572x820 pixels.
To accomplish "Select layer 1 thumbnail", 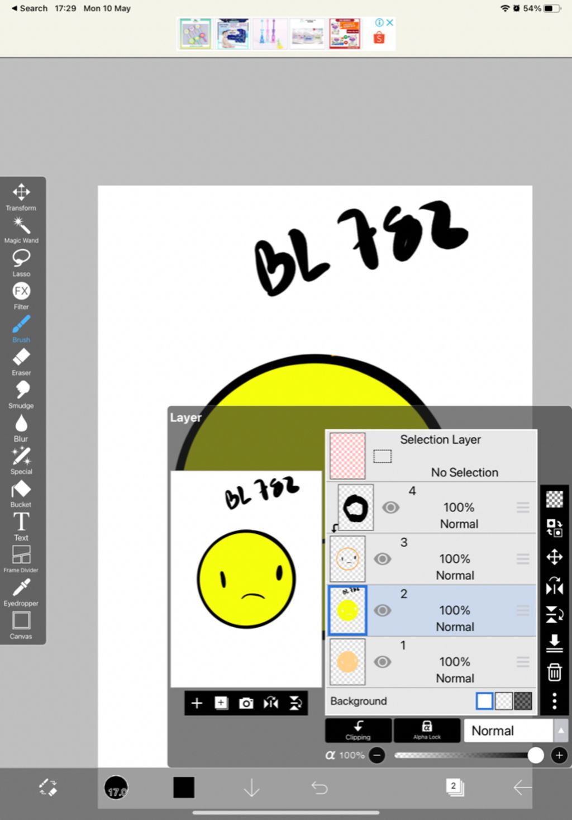I will point(347,662).
